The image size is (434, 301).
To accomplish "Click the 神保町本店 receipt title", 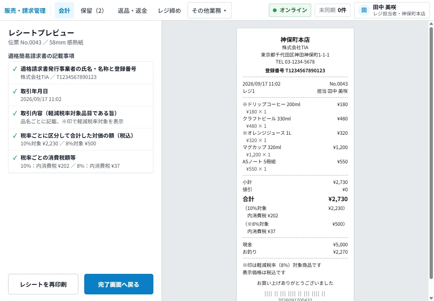I will [x=295, y=40].
